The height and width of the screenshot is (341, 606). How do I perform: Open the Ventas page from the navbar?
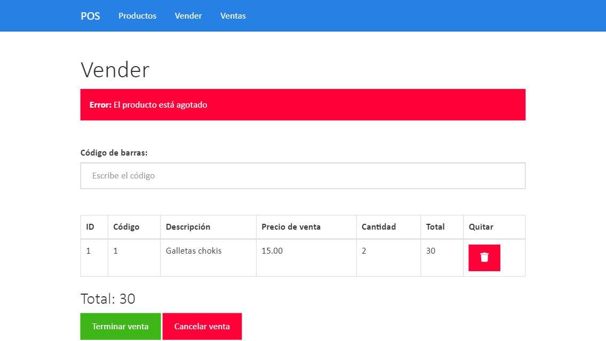(233, 16)
